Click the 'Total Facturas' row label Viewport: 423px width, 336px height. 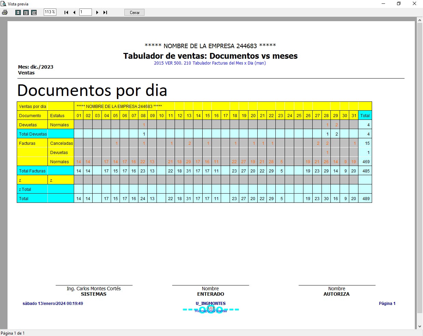(32, 171)
